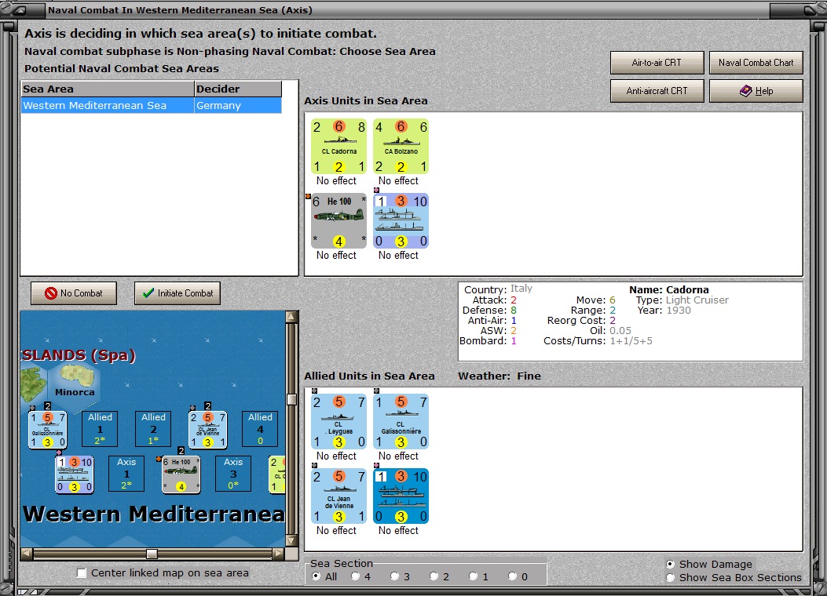Image resolution: width=827 pixels, height=596 pixels.
Task: Select Sea Section All radio button
Action: (x=316, y=576)
